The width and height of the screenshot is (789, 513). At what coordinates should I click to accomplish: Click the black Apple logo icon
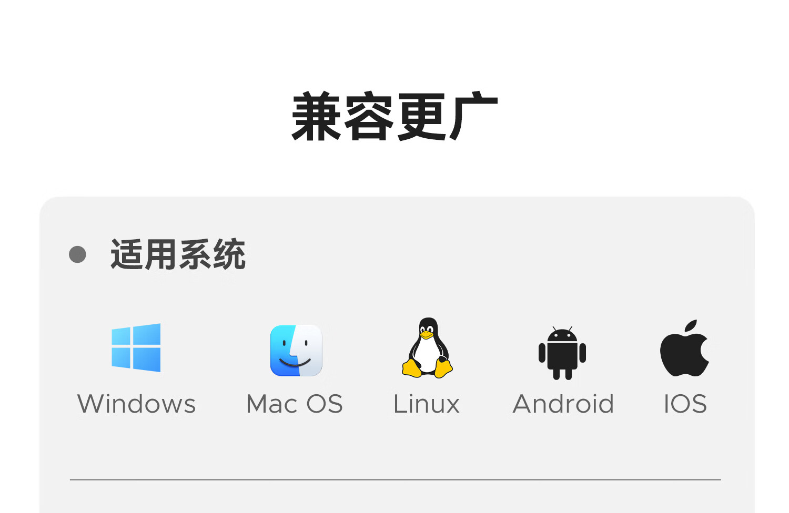pos(685,348)
